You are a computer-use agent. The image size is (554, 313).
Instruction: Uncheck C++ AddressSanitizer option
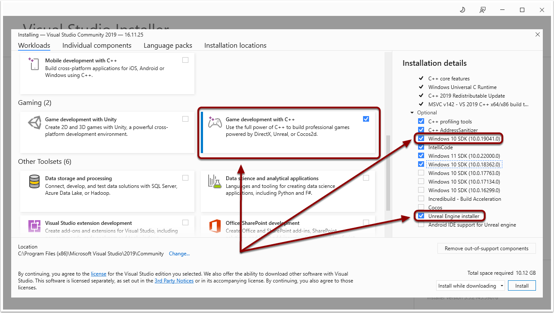pos(421,130)
